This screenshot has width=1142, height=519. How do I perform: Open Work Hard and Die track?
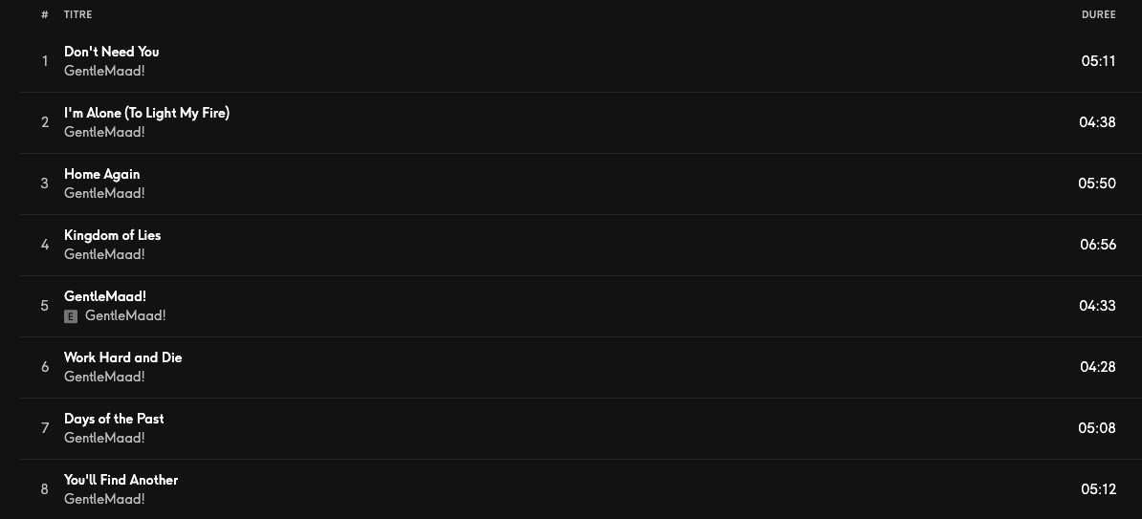[123, 357]
